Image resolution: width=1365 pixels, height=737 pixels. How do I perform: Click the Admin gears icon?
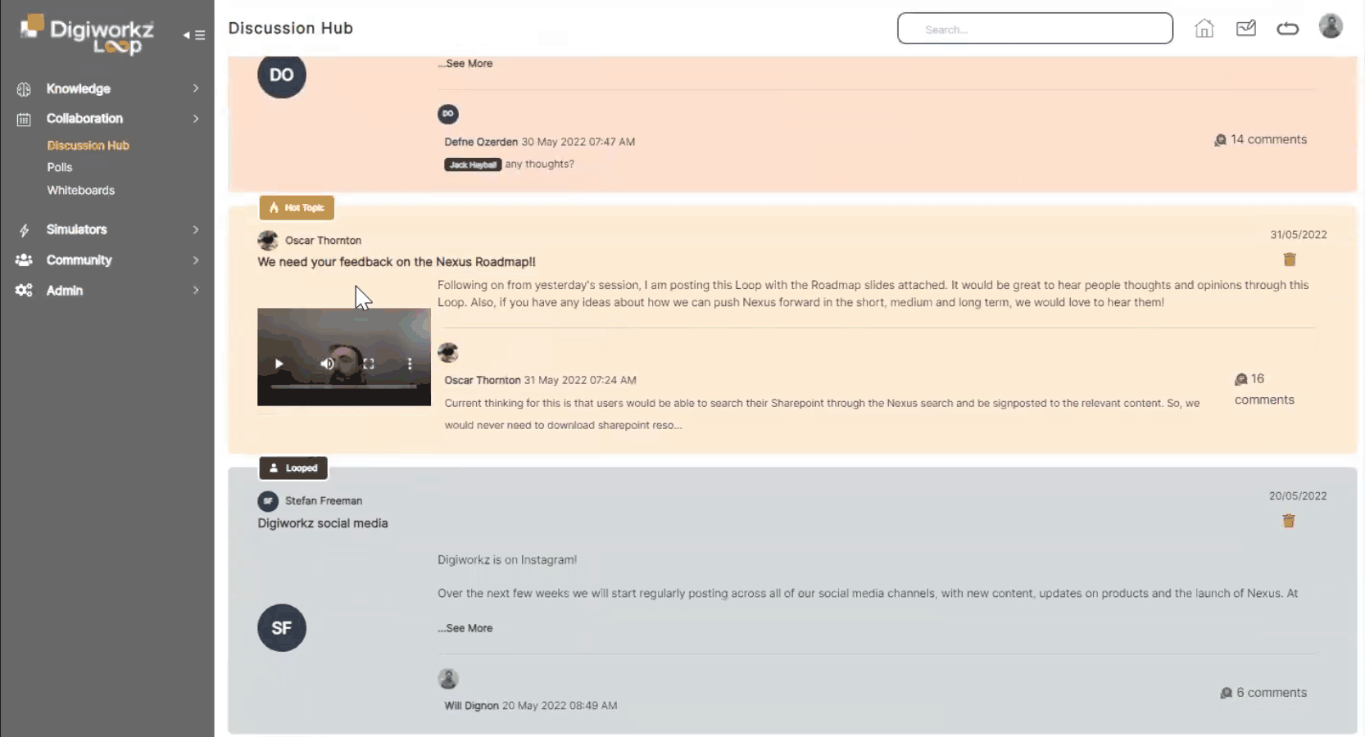24,290
